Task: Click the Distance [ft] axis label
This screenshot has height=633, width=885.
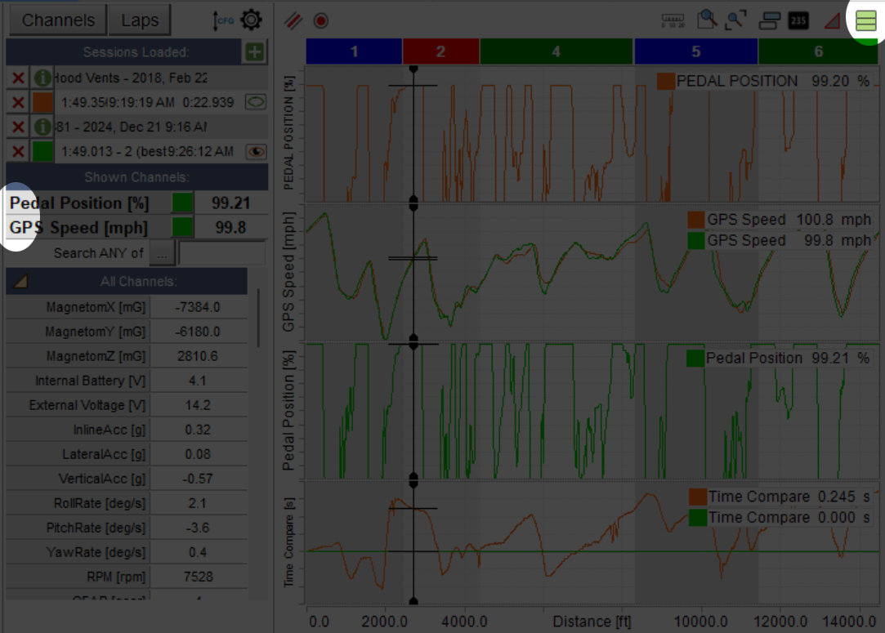Action: 592,621
